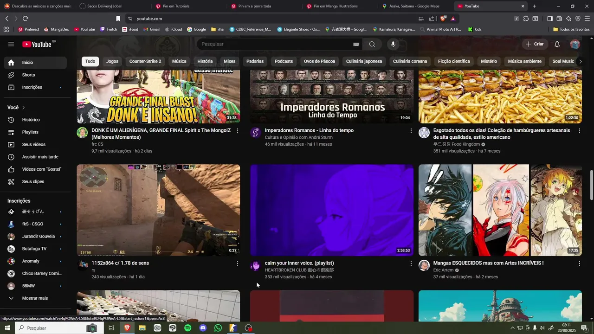594x334 pixels.
Task: Open options for the hambúrgueres artesanais video
Action: coord(579,131)
